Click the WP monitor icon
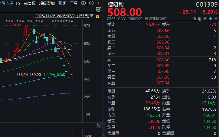The image size is (219, 137). tap(99, 9)
